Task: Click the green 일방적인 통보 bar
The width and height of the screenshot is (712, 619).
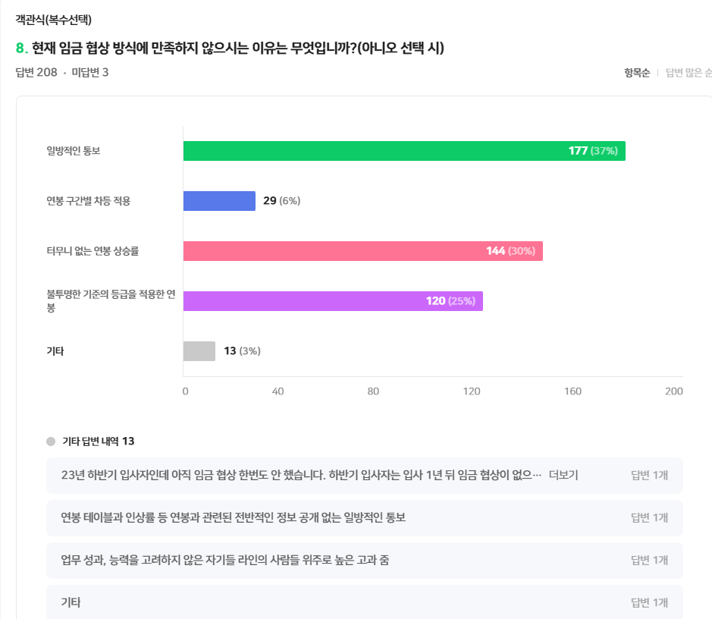Action: click(x=403, y=151)
